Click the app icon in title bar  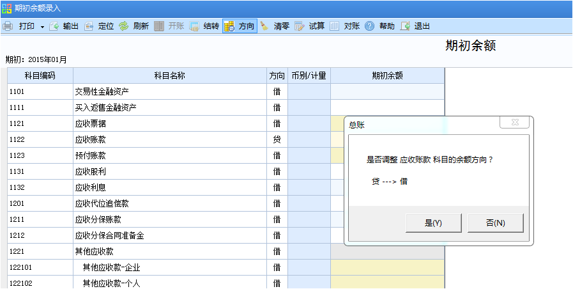(6, 8)
